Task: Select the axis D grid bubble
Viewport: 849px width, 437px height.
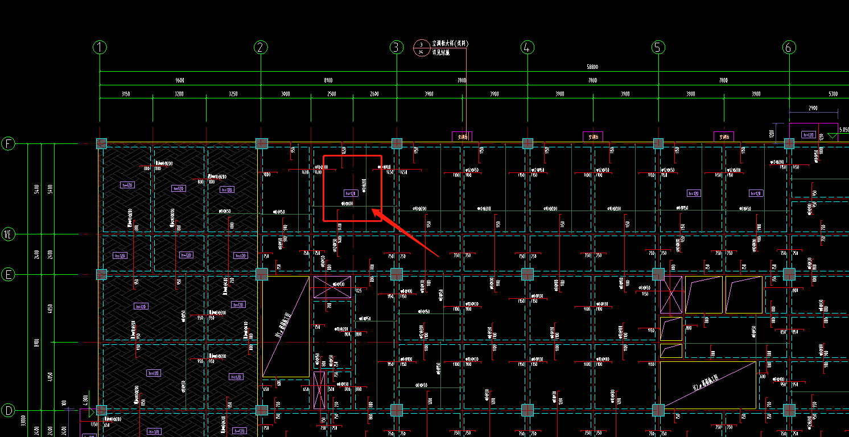Action: pyautogui.click(x=9, y=410)
